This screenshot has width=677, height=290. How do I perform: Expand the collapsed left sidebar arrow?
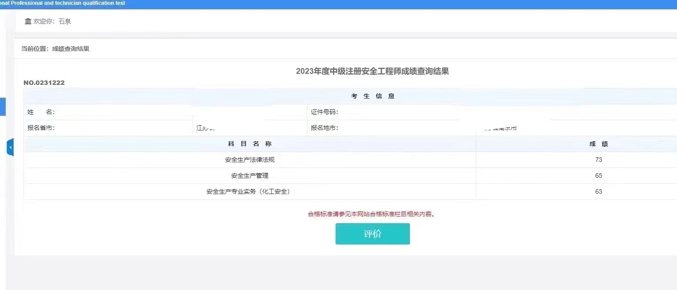[10, 147]
